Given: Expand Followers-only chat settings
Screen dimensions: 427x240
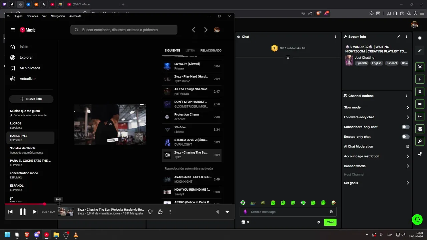Looking at the screenshot, I should pyautogui.click(x=377, y=117).
